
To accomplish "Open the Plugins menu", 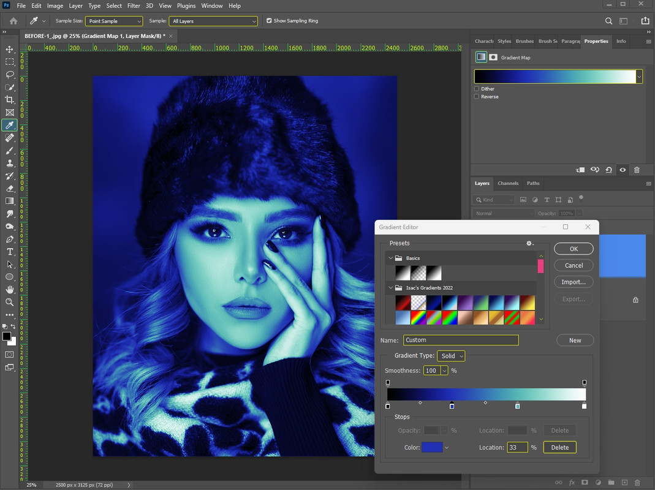I will coord(186,6).
